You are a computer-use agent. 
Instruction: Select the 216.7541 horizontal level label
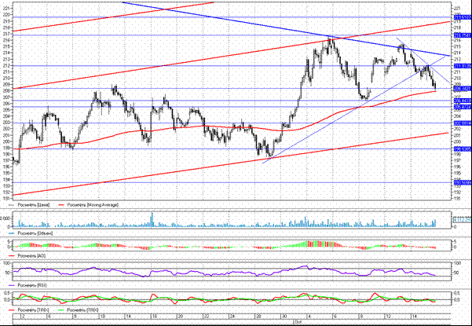tap(462, 35)
